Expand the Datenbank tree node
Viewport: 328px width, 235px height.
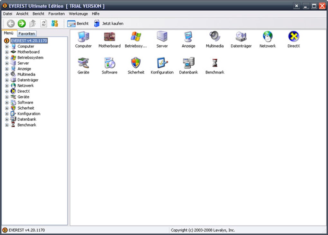tap(7, 120)
